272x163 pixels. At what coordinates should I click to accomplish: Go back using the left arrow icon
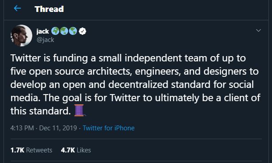point(18,8)
